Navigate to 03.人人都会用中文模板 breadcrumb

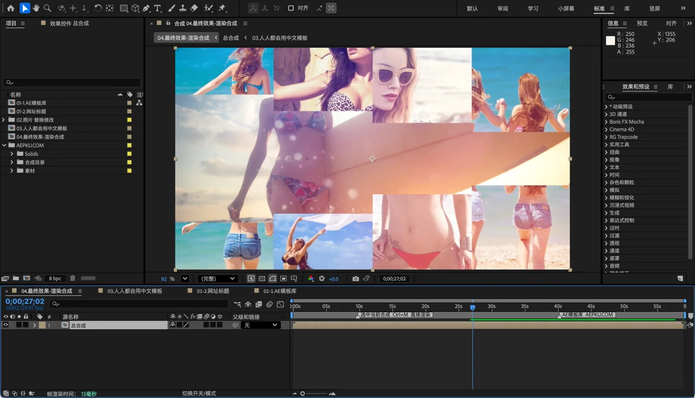(x=280, y=38)
